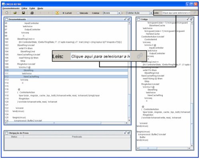Click the Leis law selection field in toolbar

point(176,13)
